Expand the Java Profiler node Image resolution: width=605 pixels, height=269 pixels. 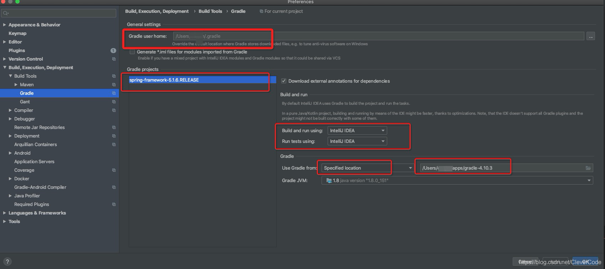[x=10, y=196]
